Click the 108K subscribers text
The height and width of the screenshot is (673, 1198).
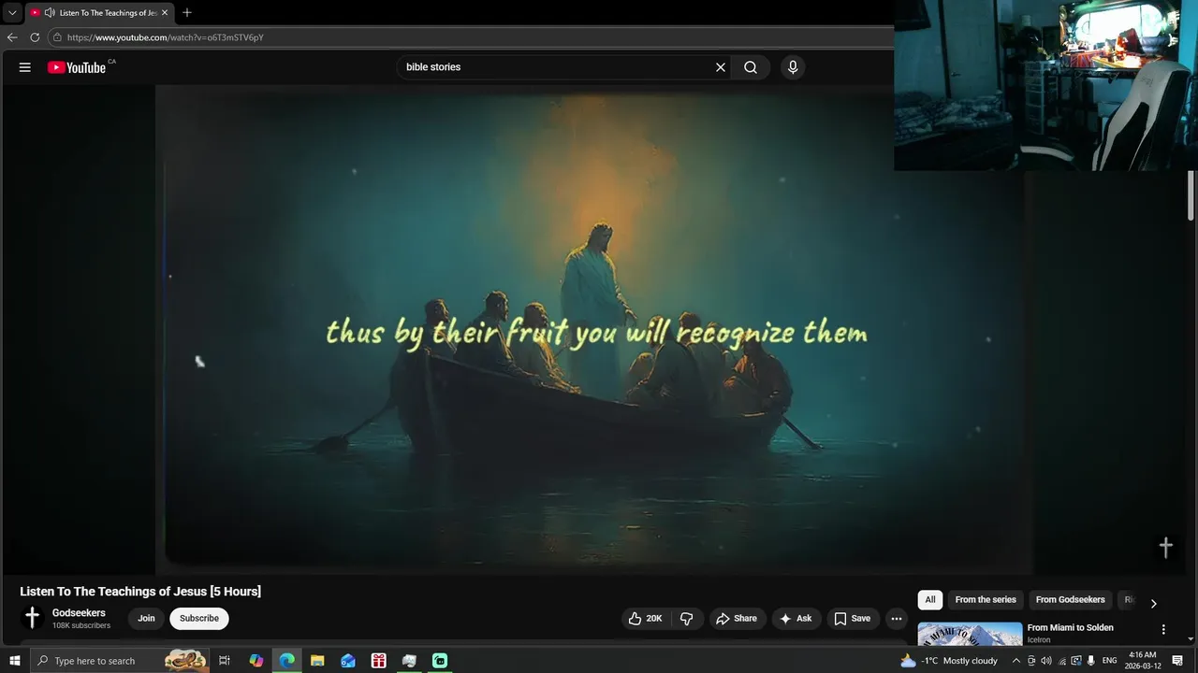(x=81, y=625)
